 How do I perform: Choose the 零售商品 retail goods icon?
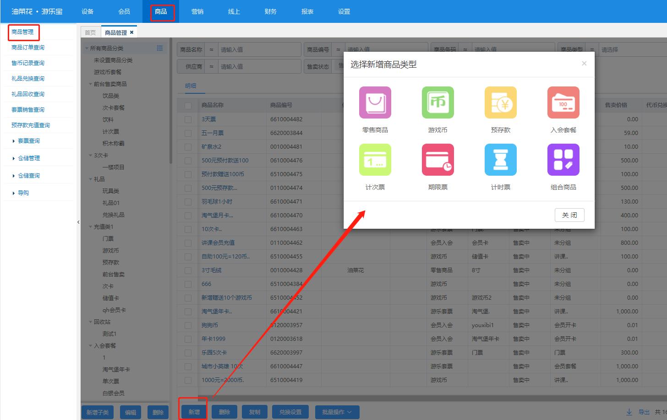click(x=375, y=102)
